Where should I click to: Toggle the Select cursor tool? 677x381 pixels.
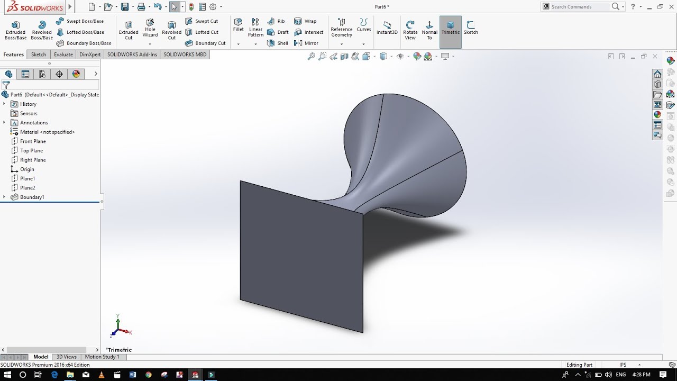pyautogui.click(x=174, y=7)
